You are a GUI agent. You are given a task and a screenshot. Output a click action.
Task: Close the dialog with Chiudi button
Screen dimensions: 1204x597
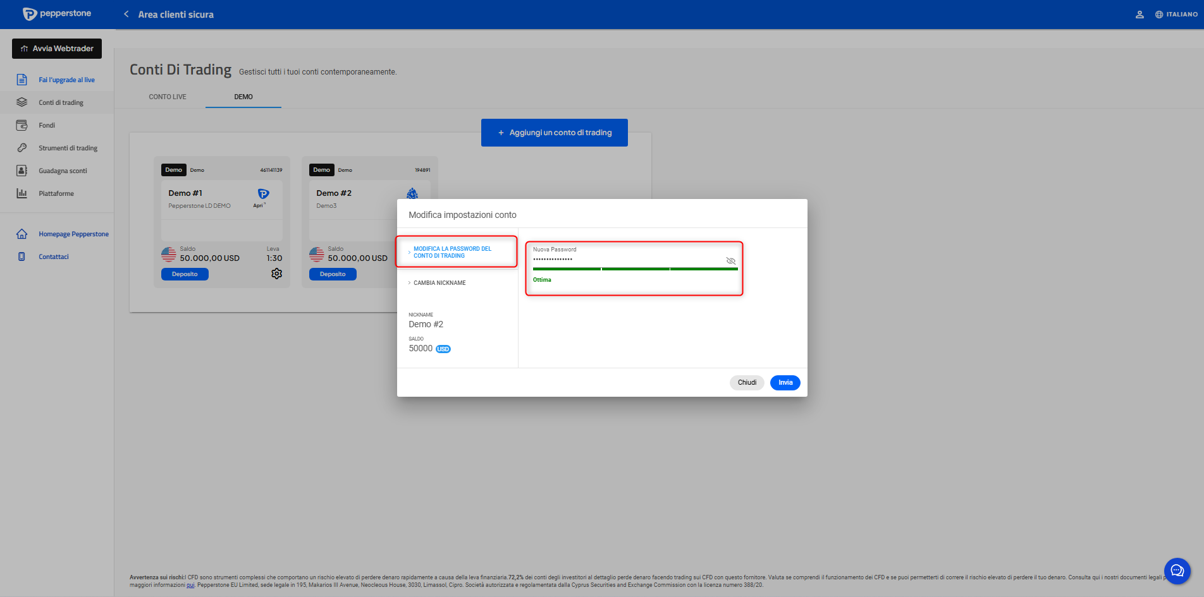[747, 383]
